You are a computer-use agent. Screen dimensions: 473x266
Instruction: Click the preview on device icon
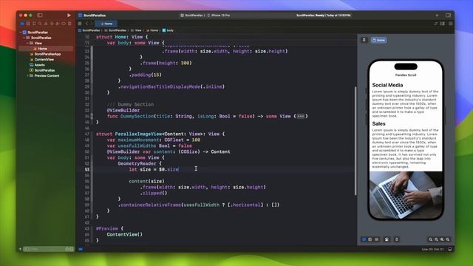[x=397, y=239]
